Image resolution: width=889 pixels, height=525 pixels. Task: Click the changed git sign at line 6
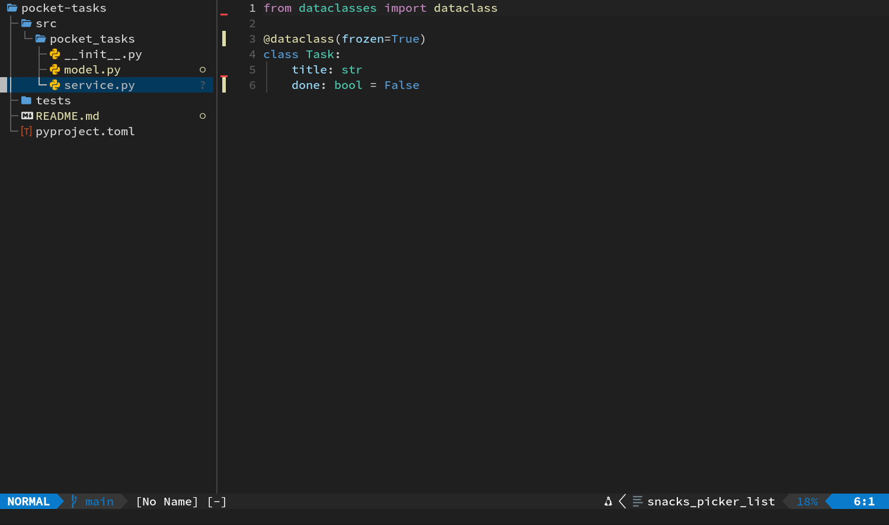click(x=224, y=85)
